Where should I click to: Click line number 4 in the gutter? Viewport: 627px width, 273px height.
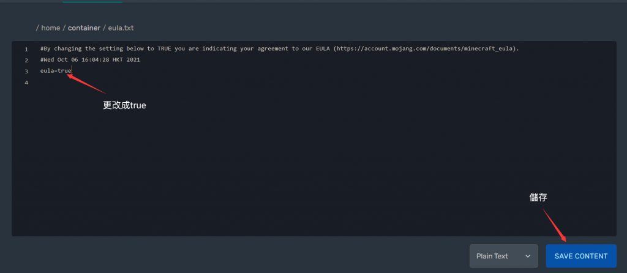26,83
